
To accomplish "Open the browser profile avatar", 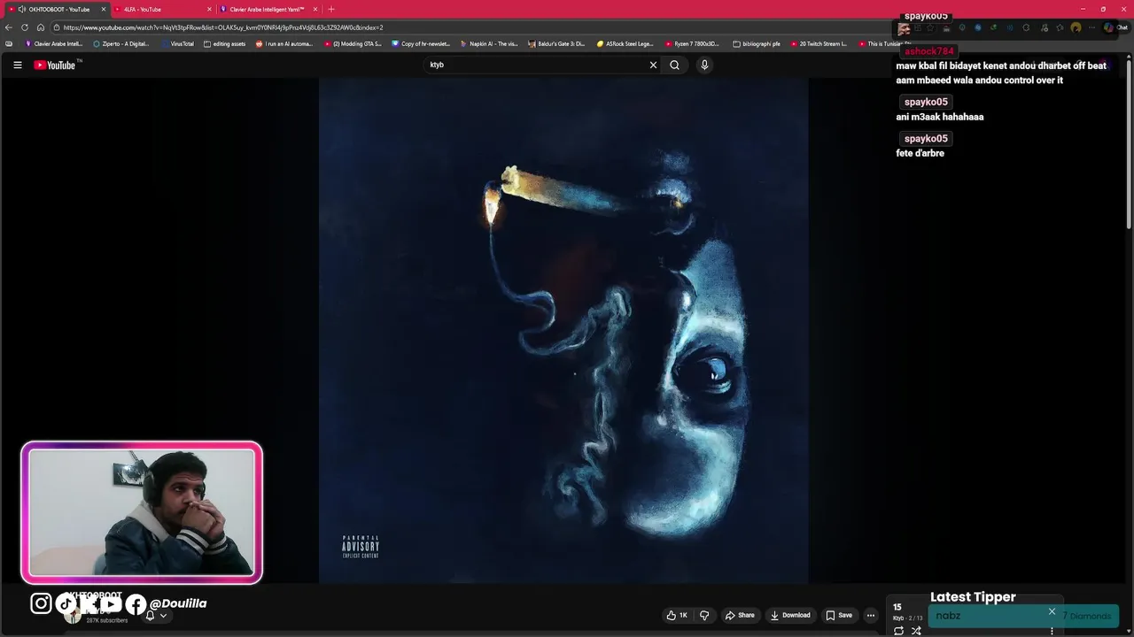I will pyautogui.click(x=1076, y=27).
